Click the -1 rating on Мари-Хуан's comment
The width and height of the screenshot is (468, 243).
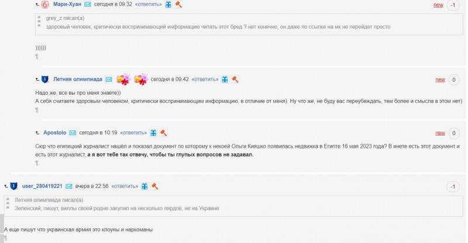[x=453, y=5]
